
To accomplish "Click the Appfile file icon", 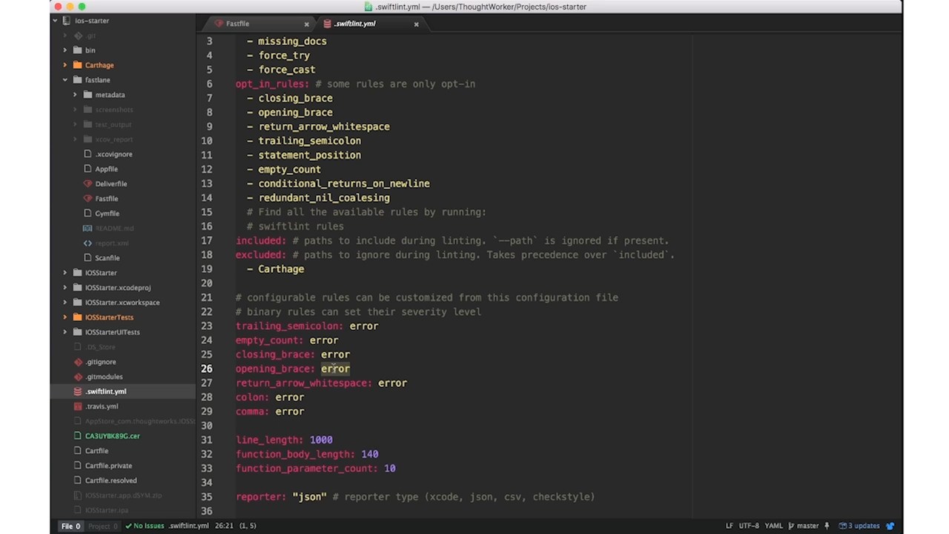I will (87, 169).
